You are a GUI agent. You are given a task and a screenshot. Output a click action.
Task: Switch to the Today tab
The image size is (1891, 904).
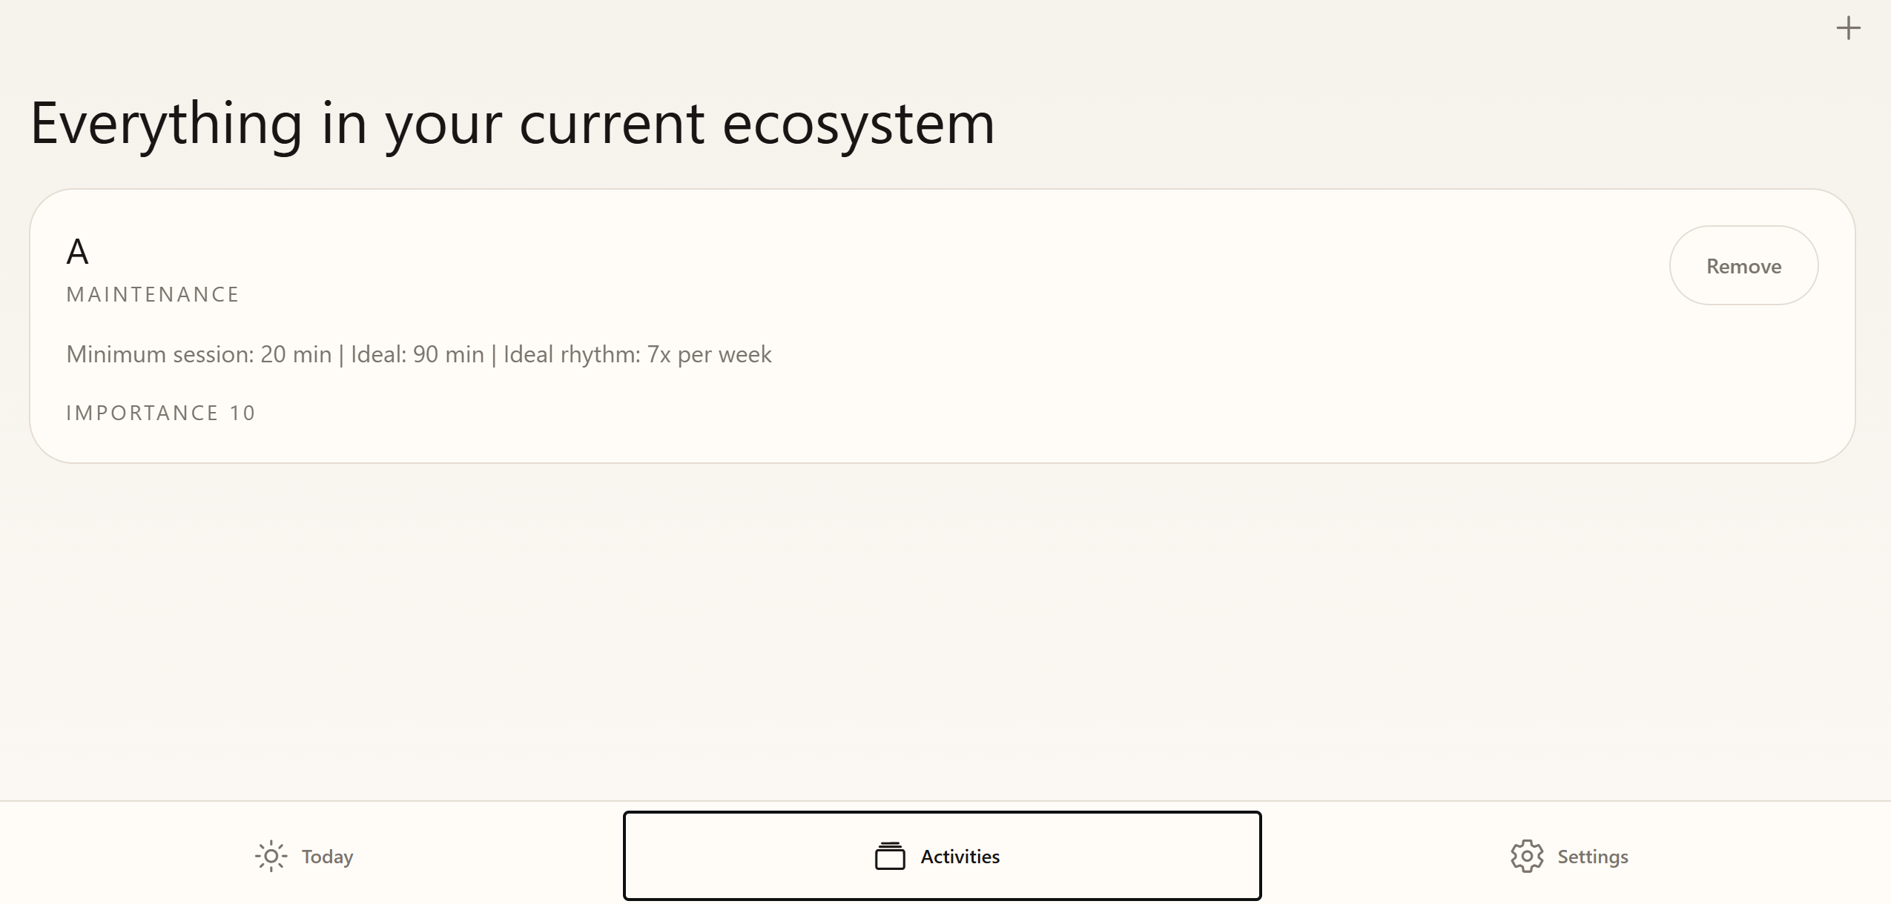point(304,856)
